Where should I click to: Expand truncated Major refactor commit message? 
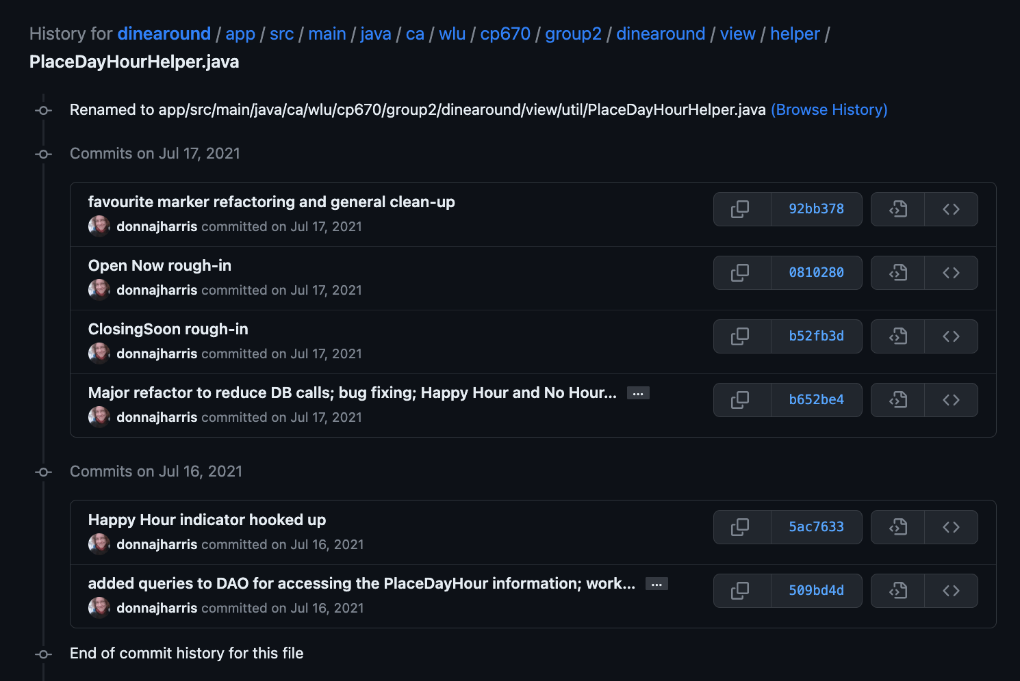coord(637,392)
